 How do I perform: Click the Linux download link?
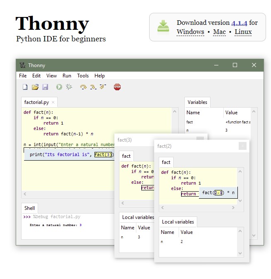pos(243,32)
